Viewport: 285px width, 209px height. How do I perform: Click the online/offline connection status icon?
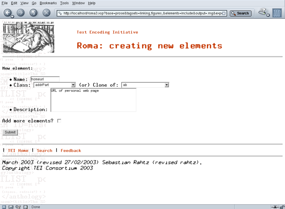point(275,207)
